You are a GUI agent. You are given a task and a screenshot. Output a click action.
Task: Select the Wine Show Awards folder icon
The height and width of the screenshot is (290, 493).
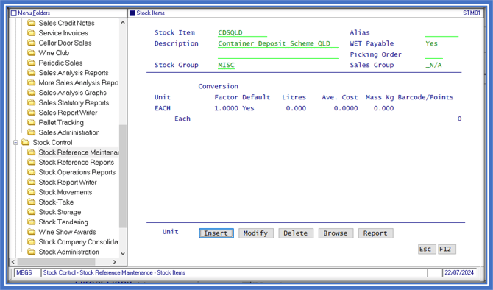(x=31, y=232)
